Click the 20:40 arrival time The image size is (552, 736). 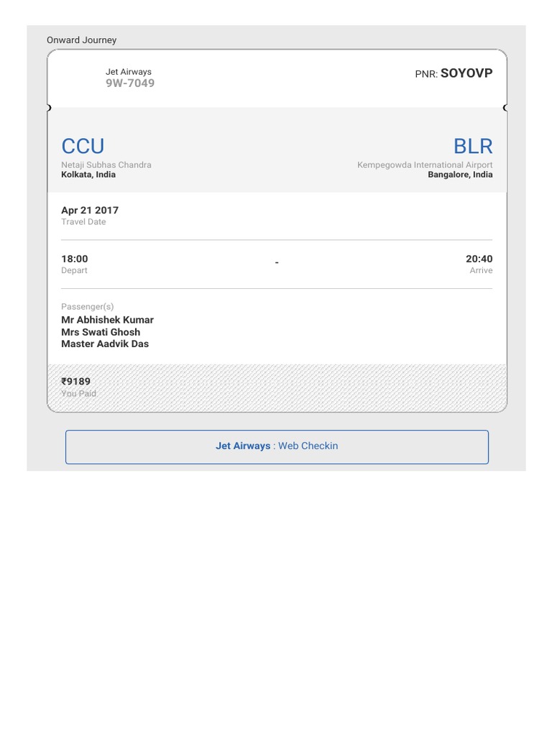tap(479, 259)
